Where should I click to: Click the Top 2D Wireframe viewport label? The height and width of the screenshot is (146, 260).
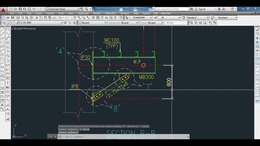pyautogui.click(x=24, y=28)
